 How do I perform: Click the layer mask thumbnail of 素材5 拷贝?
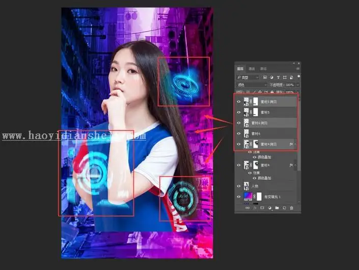coord(256,101)
